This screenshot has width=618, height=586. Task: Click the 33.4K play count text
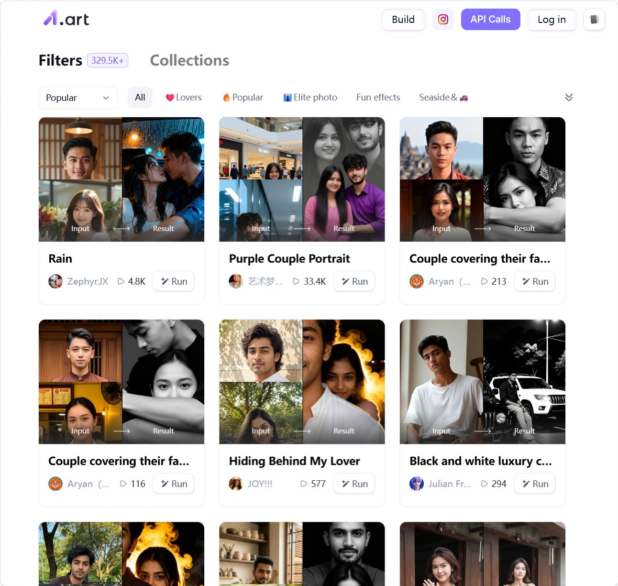point(315,281)
